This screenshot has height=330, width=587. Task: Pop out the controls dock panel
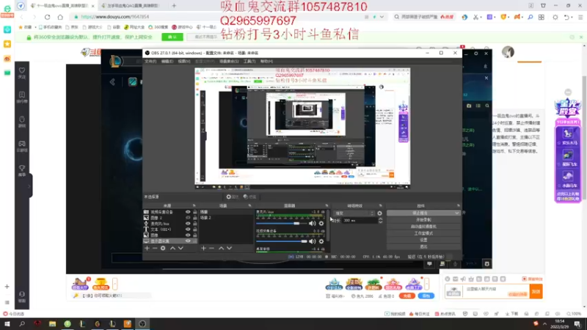coord(458,205)
